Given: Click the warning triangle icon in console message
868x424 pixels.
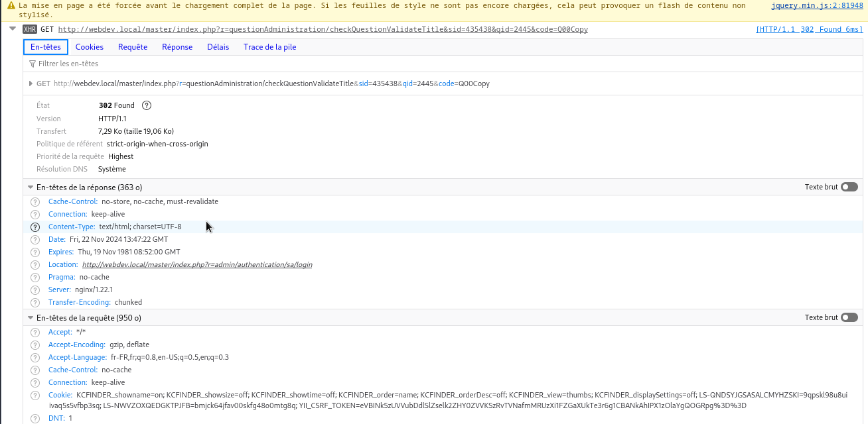Looking at the screenshot, I should [x=11, y=5].
